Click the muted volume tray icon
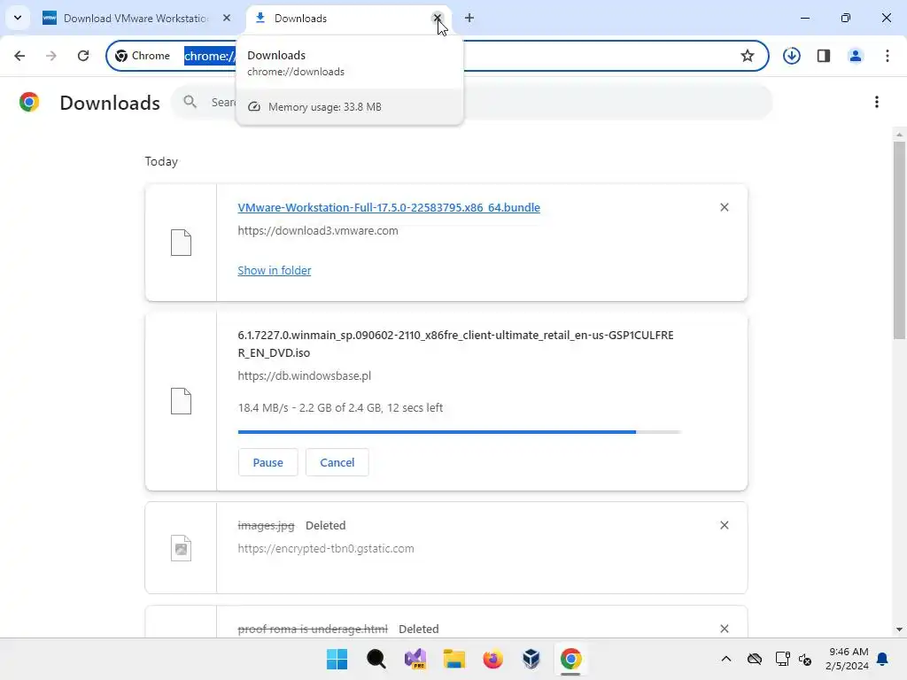907x680 pixels. point(805,659)
